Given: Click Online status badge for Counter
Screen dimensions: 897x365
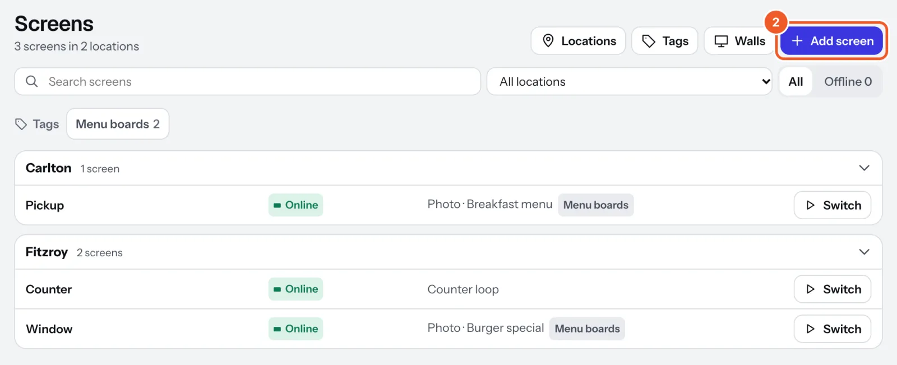Looking at the screenshot, I should point(295,289).
